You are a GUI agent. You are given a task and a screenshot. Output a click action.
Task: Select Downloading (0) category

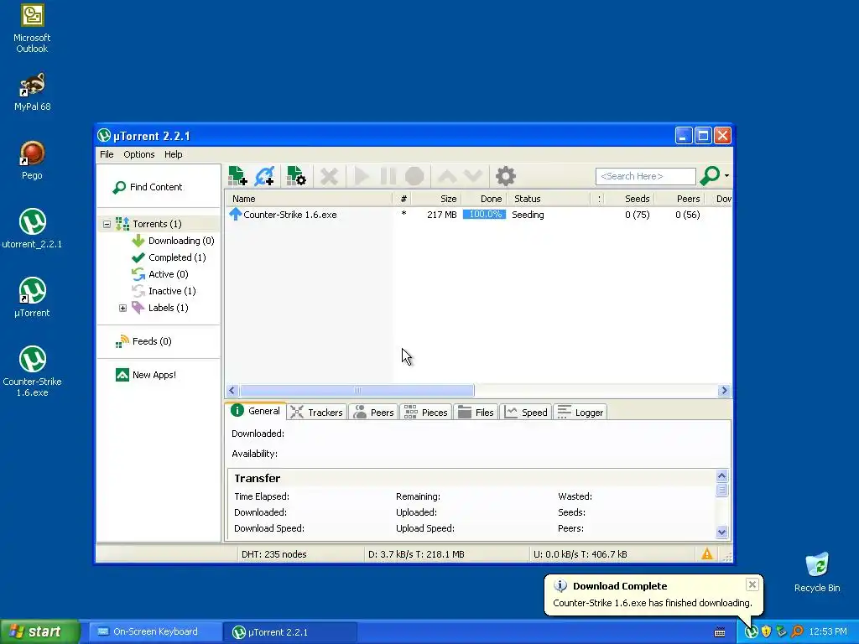pos(173,241)
